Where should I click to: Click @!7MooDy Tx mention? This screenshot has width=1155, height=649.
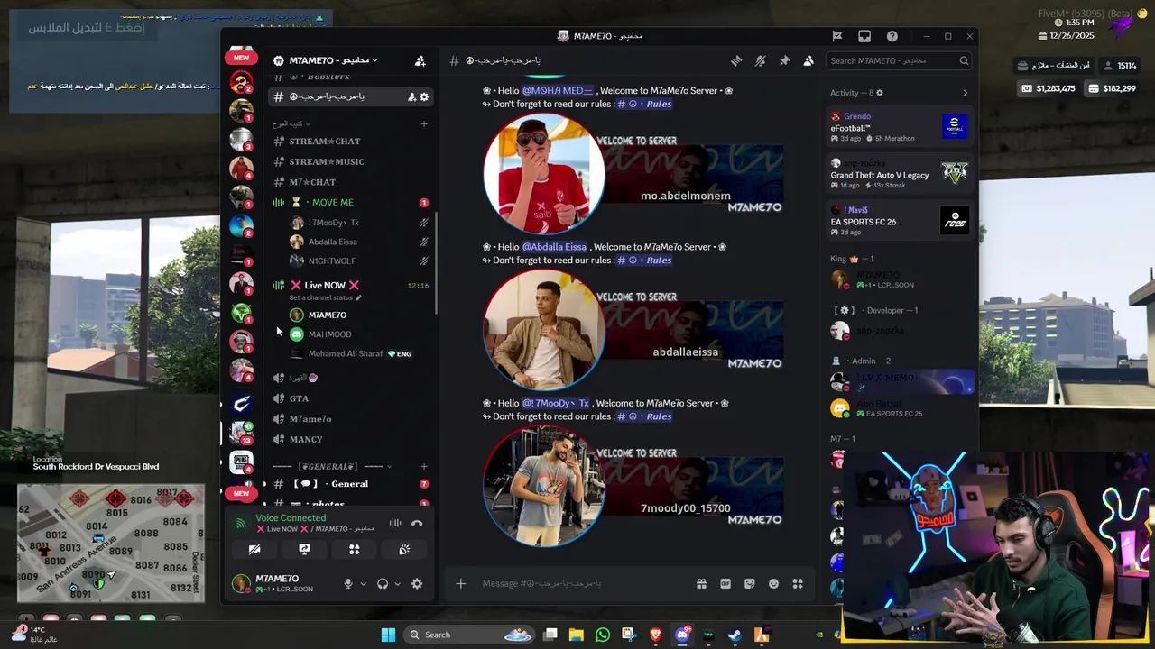tap(556, 403)
